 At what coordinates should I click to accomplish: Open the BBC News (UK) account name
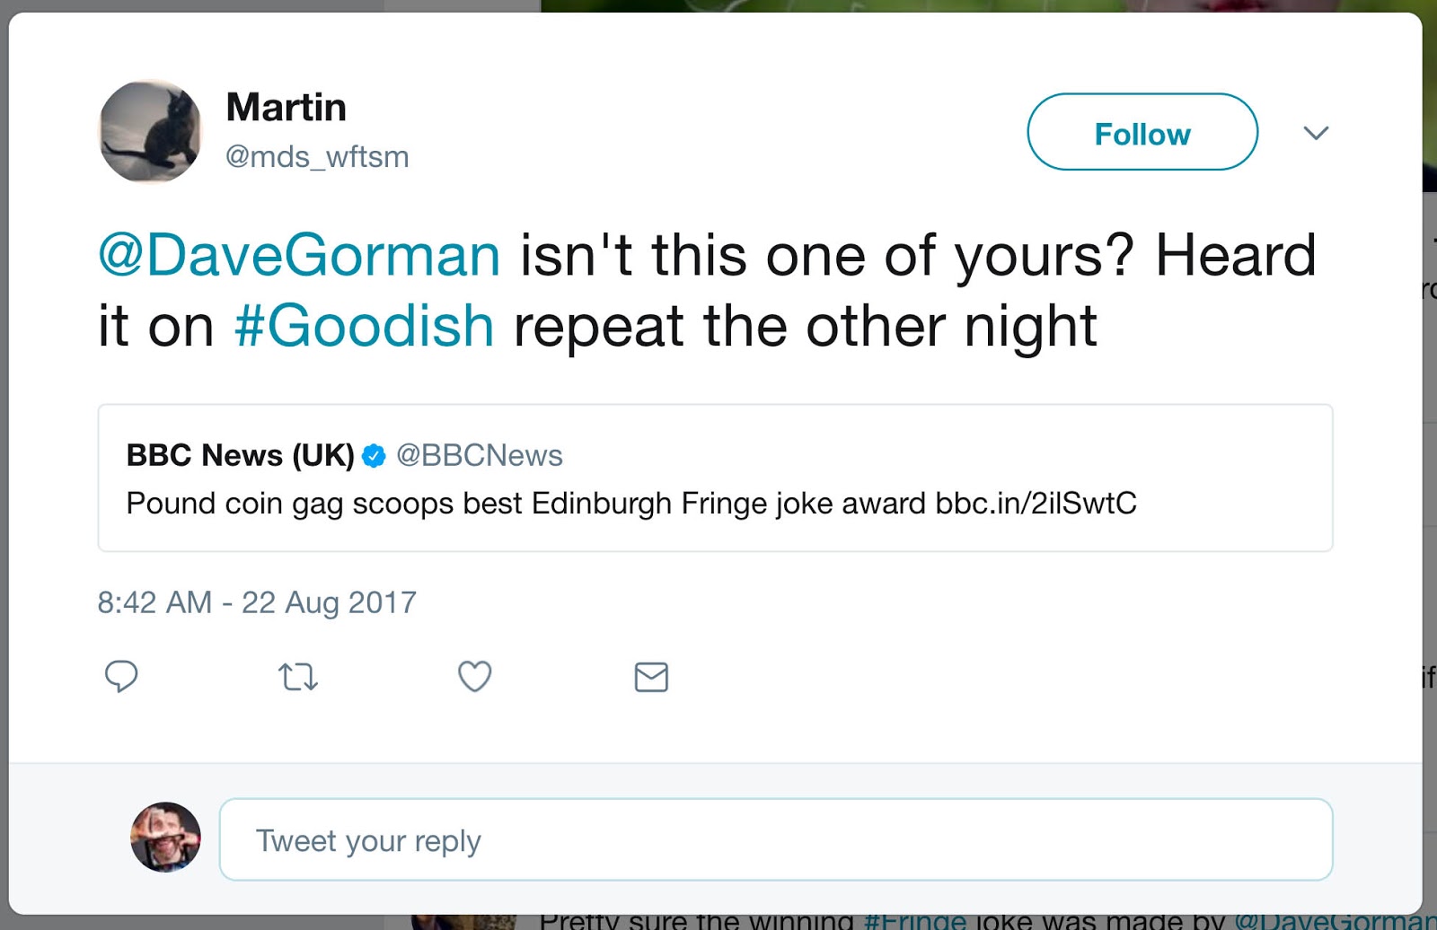(x=240, y=455)
